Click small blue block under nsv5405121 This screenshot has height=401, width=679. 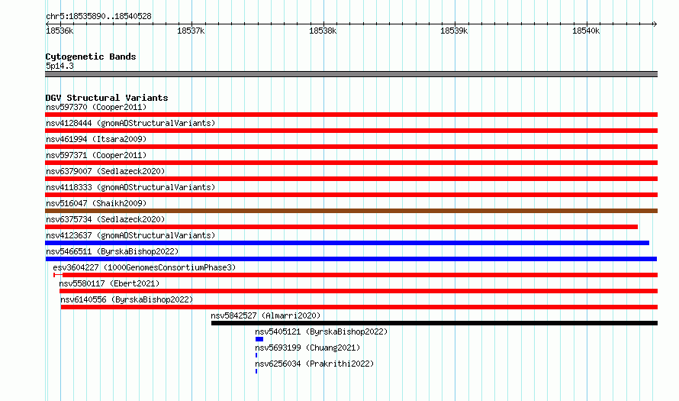pos(259,339)
